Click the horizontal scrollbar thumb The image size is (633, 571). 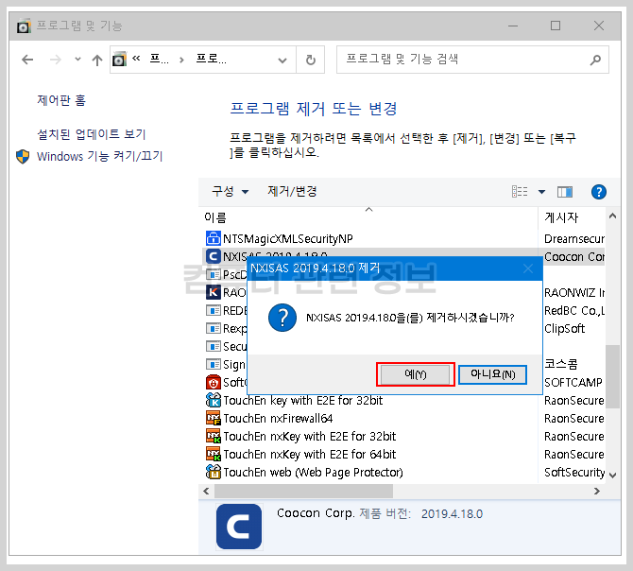tap(303, 491)
